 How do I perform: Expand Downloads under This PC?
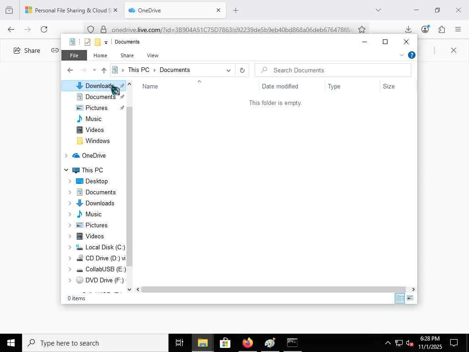[x=70, y=203]
